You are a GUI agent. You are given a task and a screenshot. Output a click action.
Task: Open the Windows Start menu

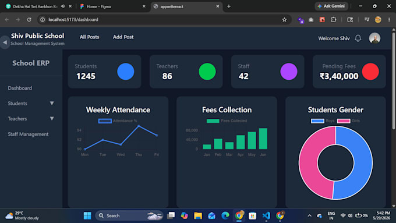pyautogui.click(x=87, y=215)
